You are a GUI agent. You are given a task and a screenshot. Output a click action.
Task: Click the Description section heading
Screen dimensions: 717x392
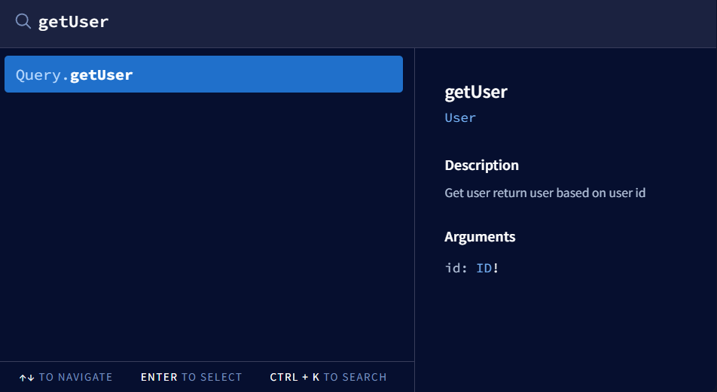click(481, 165)
